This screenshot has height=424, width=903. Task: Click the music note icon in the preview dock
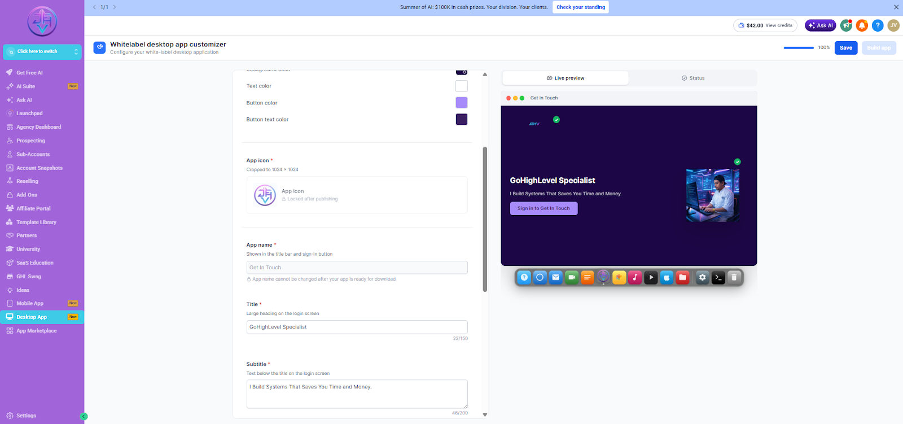(635, 277)
